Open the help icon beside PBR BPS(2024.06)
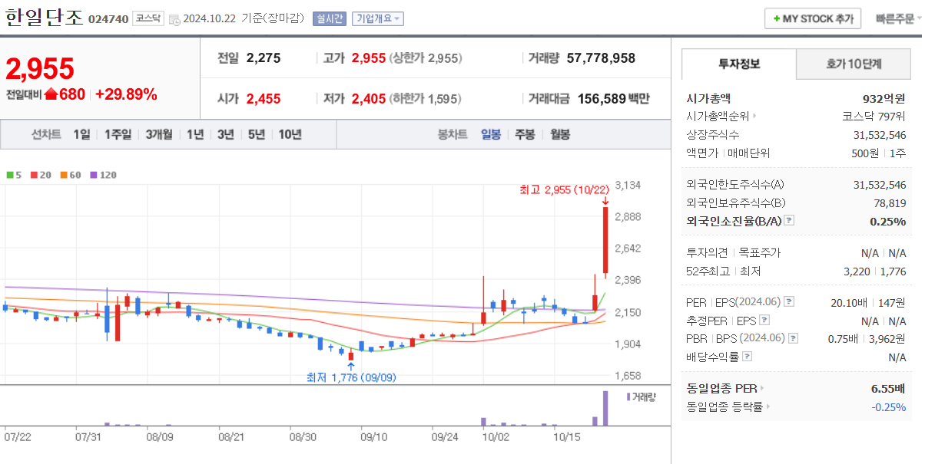 coord(794,338)
